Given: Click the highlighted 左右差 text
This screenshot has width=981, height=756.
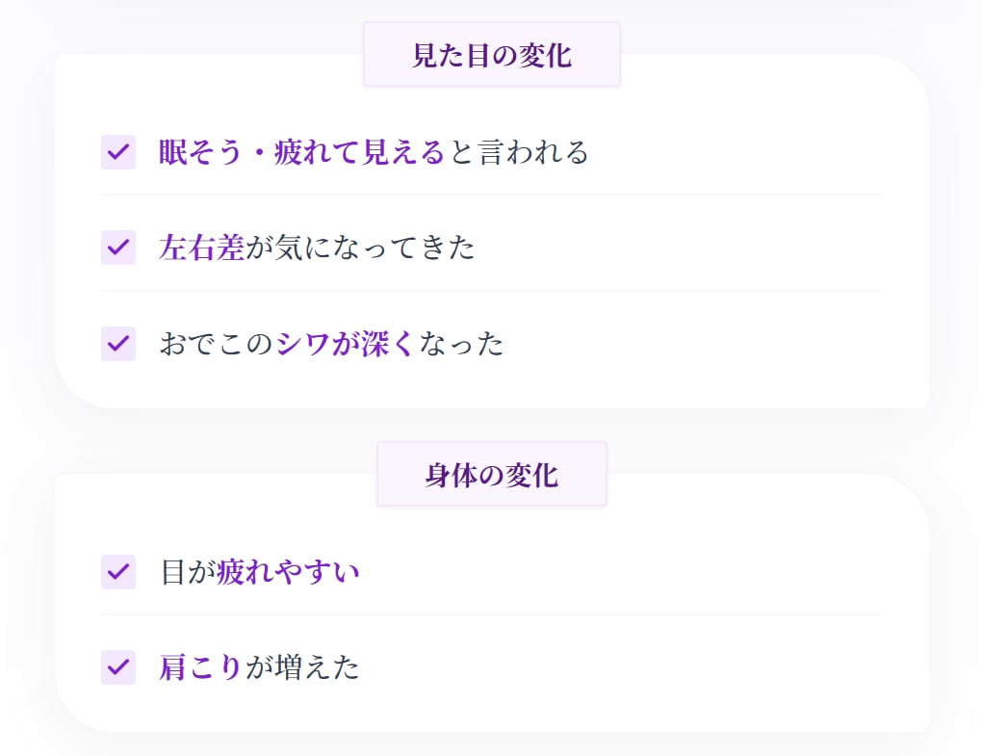Looking at the screenshot, I should click(x=201, y=248).
